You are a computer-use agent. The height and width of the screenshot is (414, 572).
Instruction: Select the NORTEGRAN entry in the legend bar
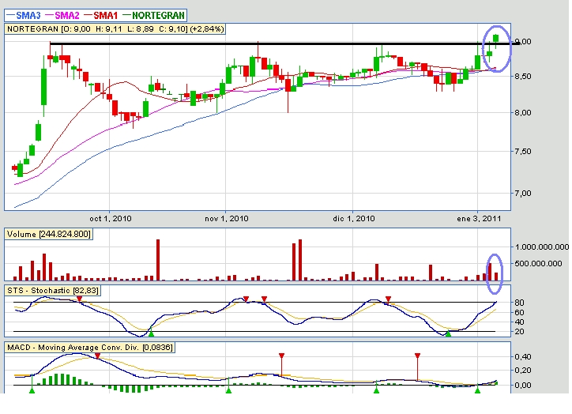153,15
